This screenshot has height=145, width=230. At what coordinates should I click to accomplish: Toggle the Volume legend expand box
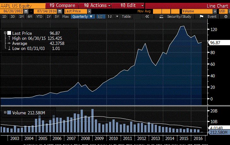[5, 112]
